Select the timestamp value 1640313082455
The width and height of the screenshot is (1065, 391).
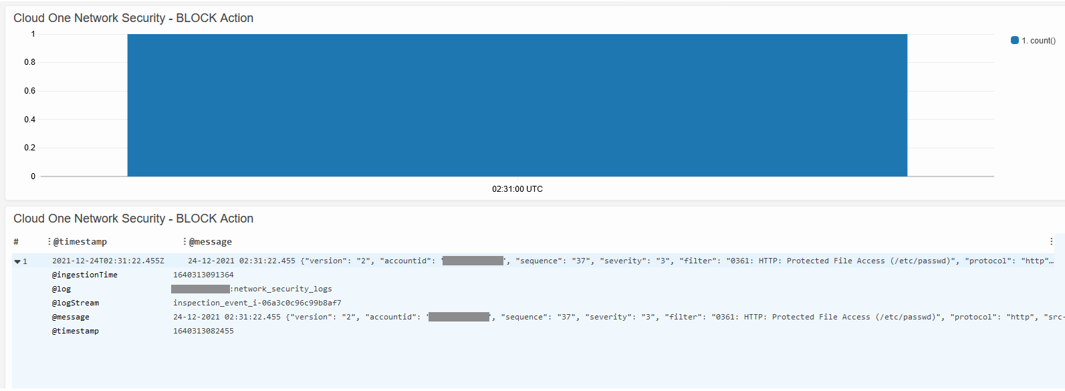203,331
